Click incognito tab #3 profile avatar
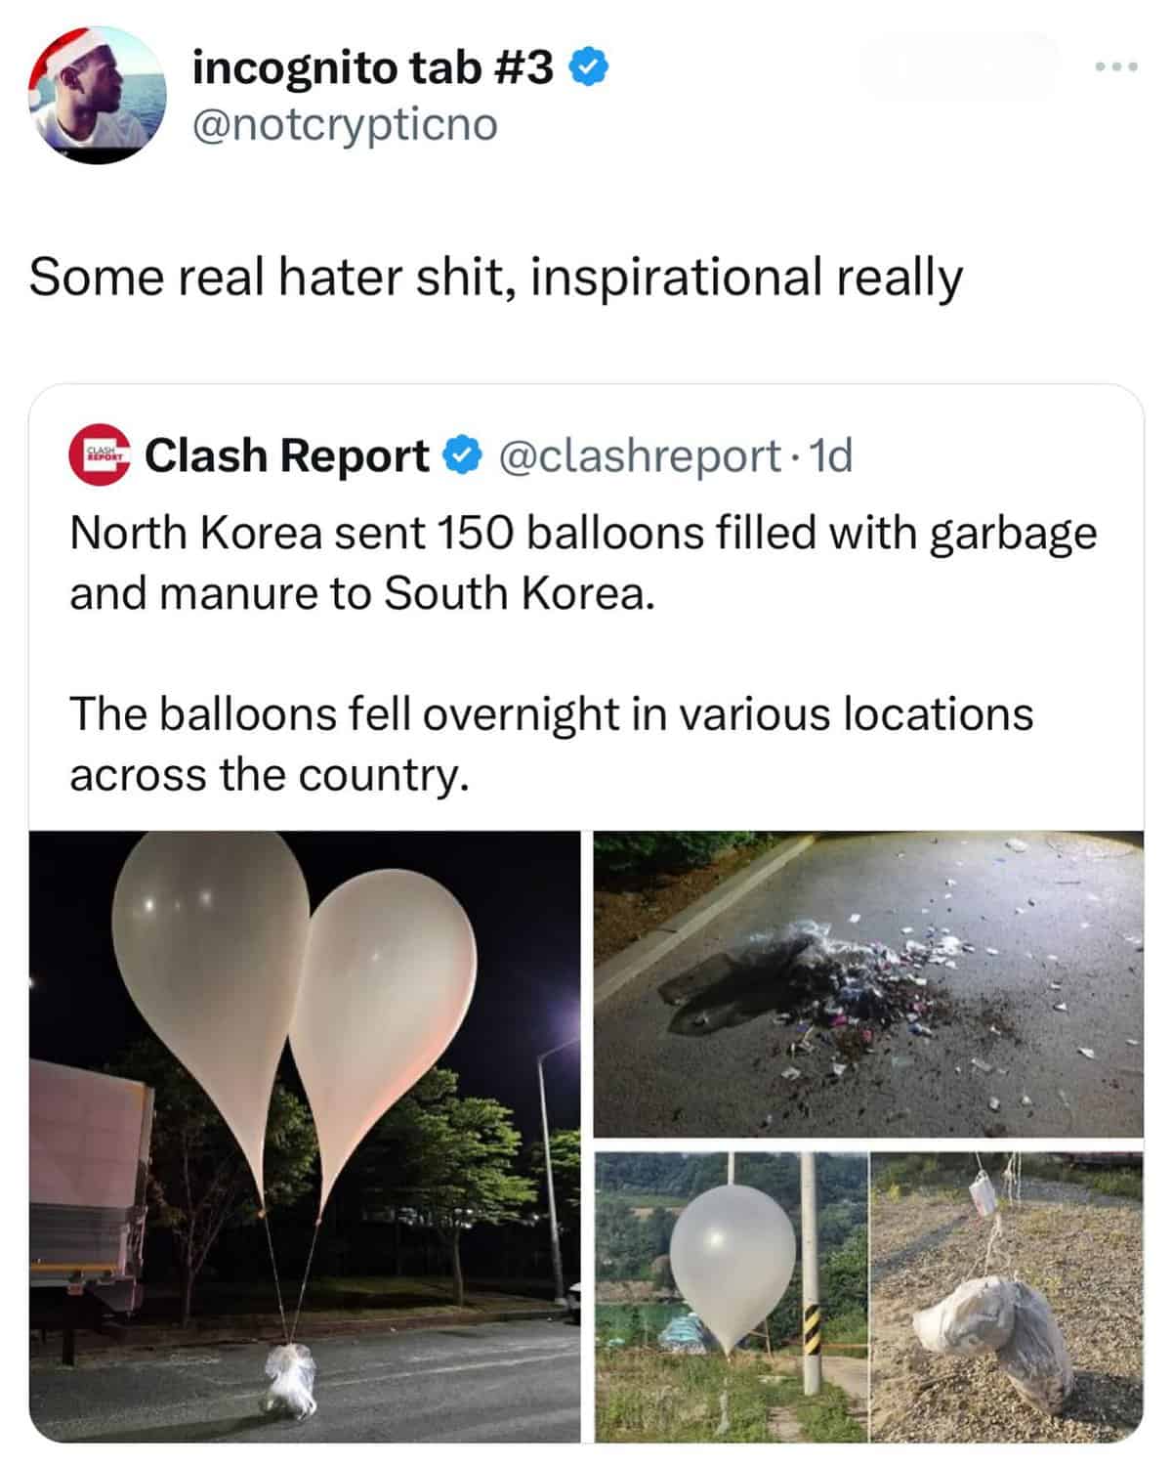1172x1466 pixels. (x=98, y=95)
